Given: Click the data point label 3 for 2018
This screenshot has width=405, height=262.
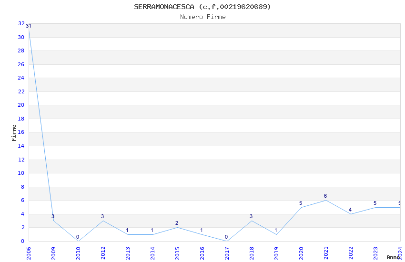Looking at the screenshot, I should [x=251, y=216].
